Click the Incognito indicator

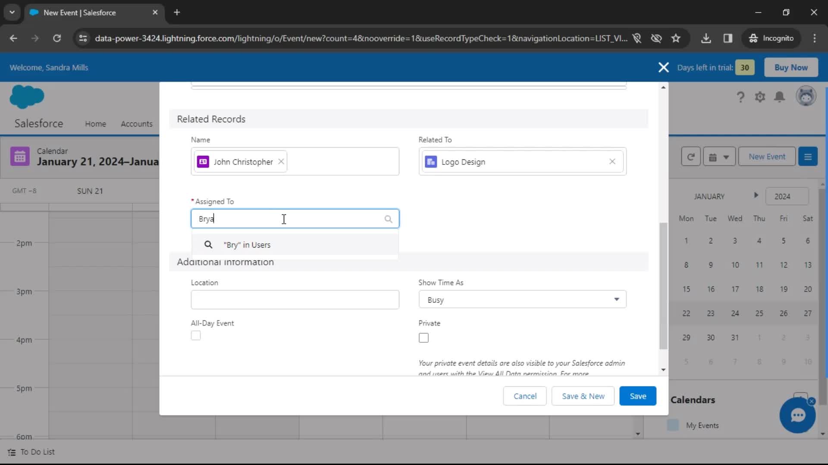[x=772, y=38]
